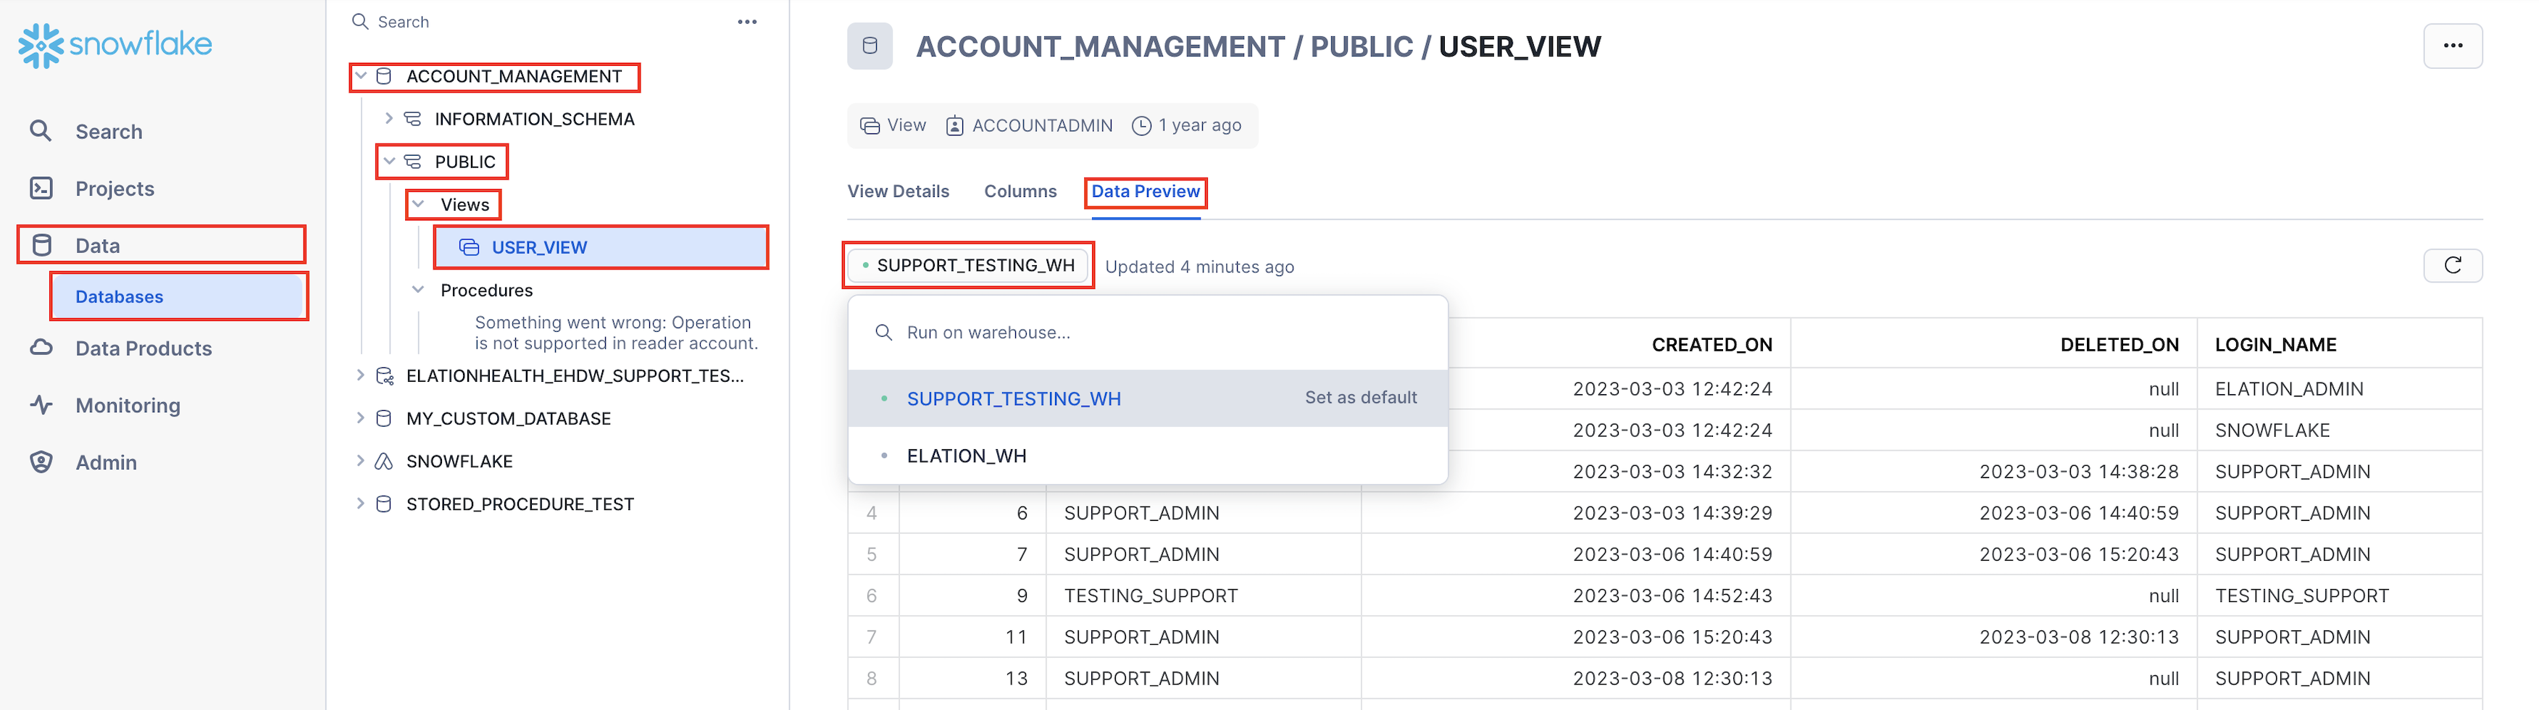Click the ACCOUNT_MANAGEMENT database icon

[384, 76]
